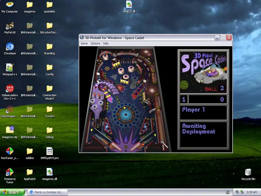This screenshot has width=261, height=196.
Task: Select the Debug folder
Action: pyautogui.click(x=50, y=133)
